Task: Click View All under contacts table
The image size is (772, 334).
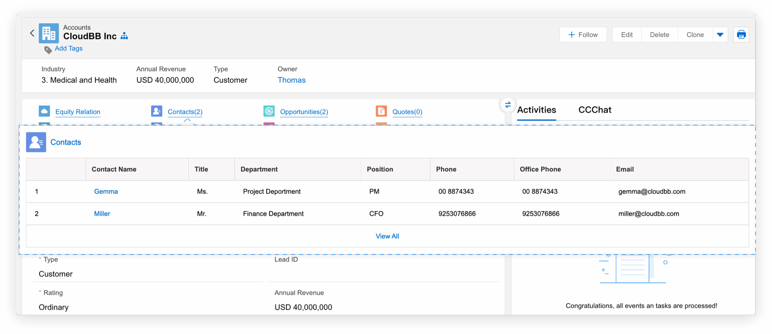Action: coord(387,236)
